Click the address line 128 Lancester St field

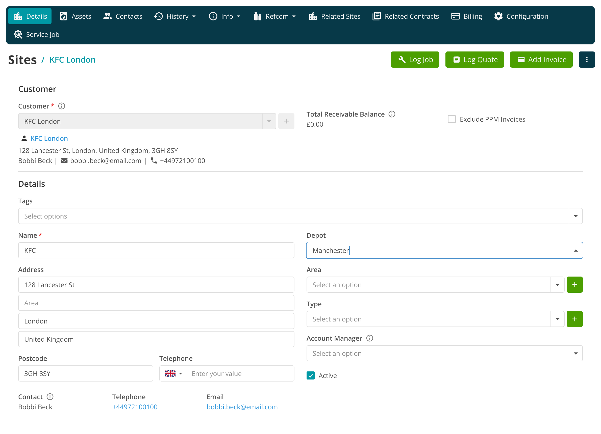point(156,285)
